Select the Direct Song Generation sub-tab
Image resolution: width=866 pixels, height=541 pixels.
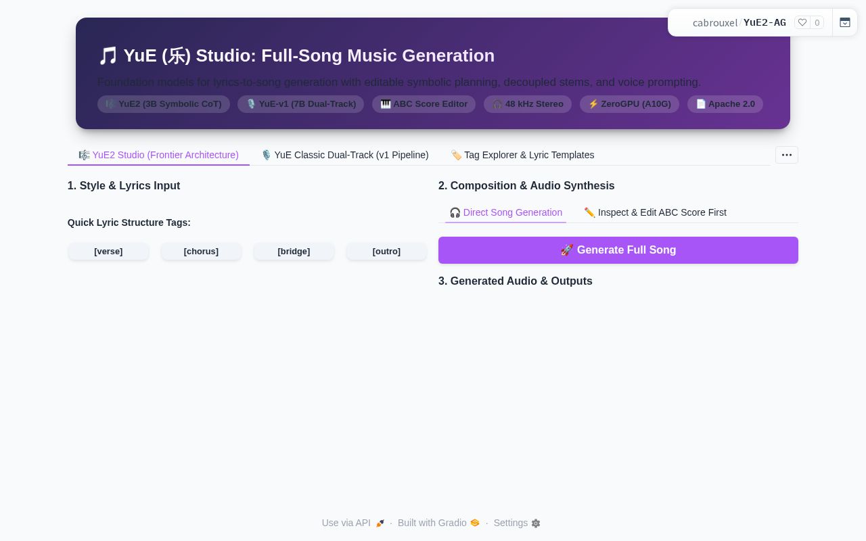click(x=505, y=212)
